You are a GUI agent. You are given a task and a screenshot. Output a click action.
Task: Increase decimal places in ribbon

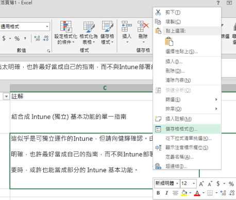click(x=37, y=38)
